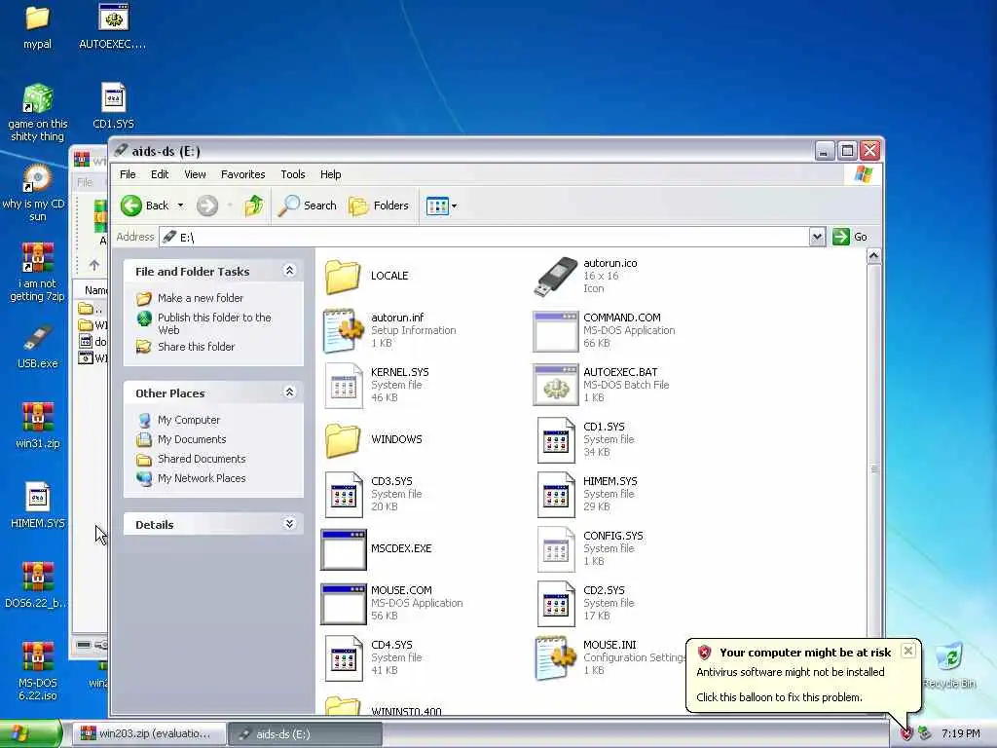The height and width of the screenshot is (748, 997).
Task: Open the Edit menu
Action: pos(160,174)
